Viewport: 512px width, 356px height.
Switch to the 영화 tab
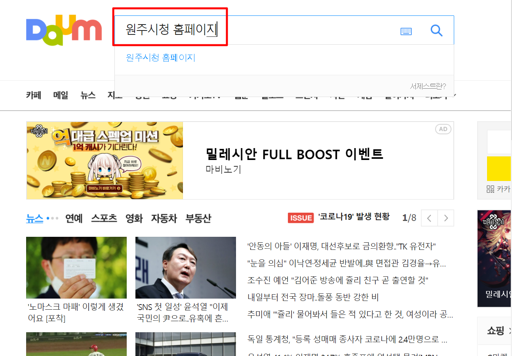pos(134,218)
